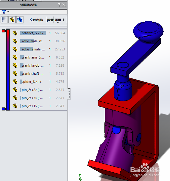The image size is (170, 181).
Task: Click the blue bottom color slider handle
Action: (4, 109)
